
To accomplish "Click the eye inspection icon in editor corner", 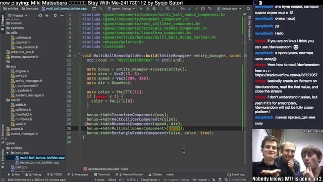I will click(244, 15).
